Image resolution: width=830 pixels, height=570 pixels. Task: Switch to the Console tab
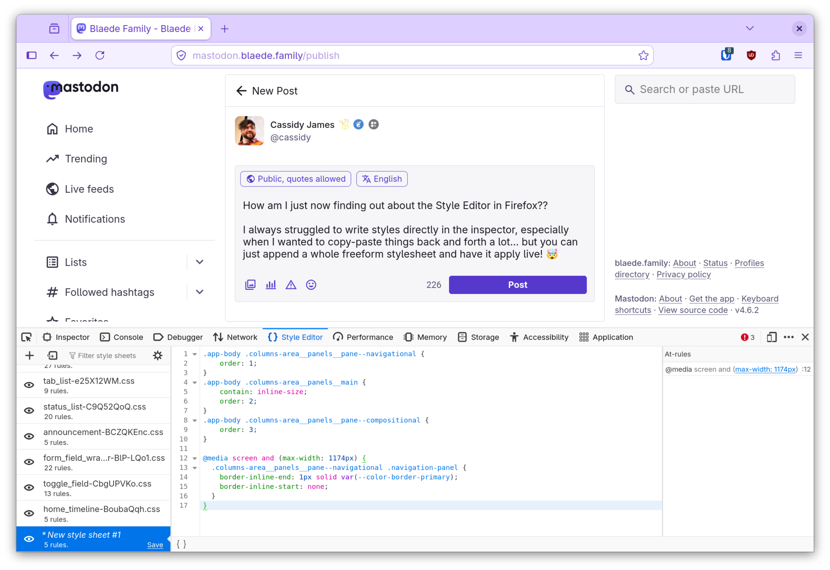coord(121,337)
